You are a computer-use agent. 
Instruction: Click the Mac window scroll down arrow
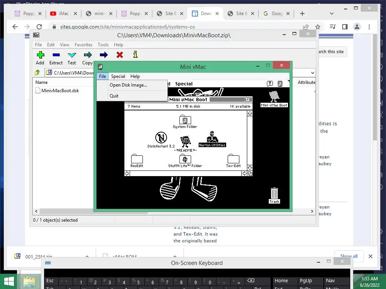[250, 167]
